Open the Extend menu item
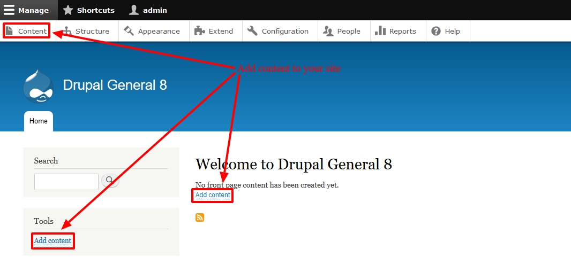The height and width of the screenshot is (265, 571). [215, 31]
